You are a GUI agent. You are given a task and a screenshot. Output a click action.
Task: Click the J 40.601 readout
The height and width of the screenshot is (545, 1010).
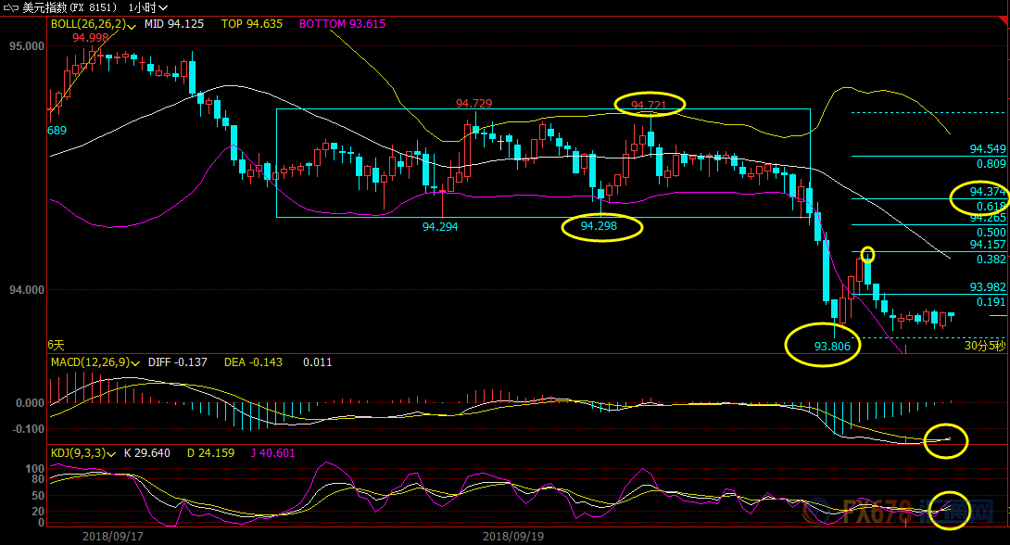tap(273, 453)
